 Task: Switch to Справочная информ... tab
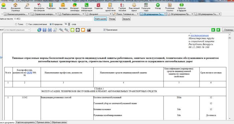click(44, 14)
